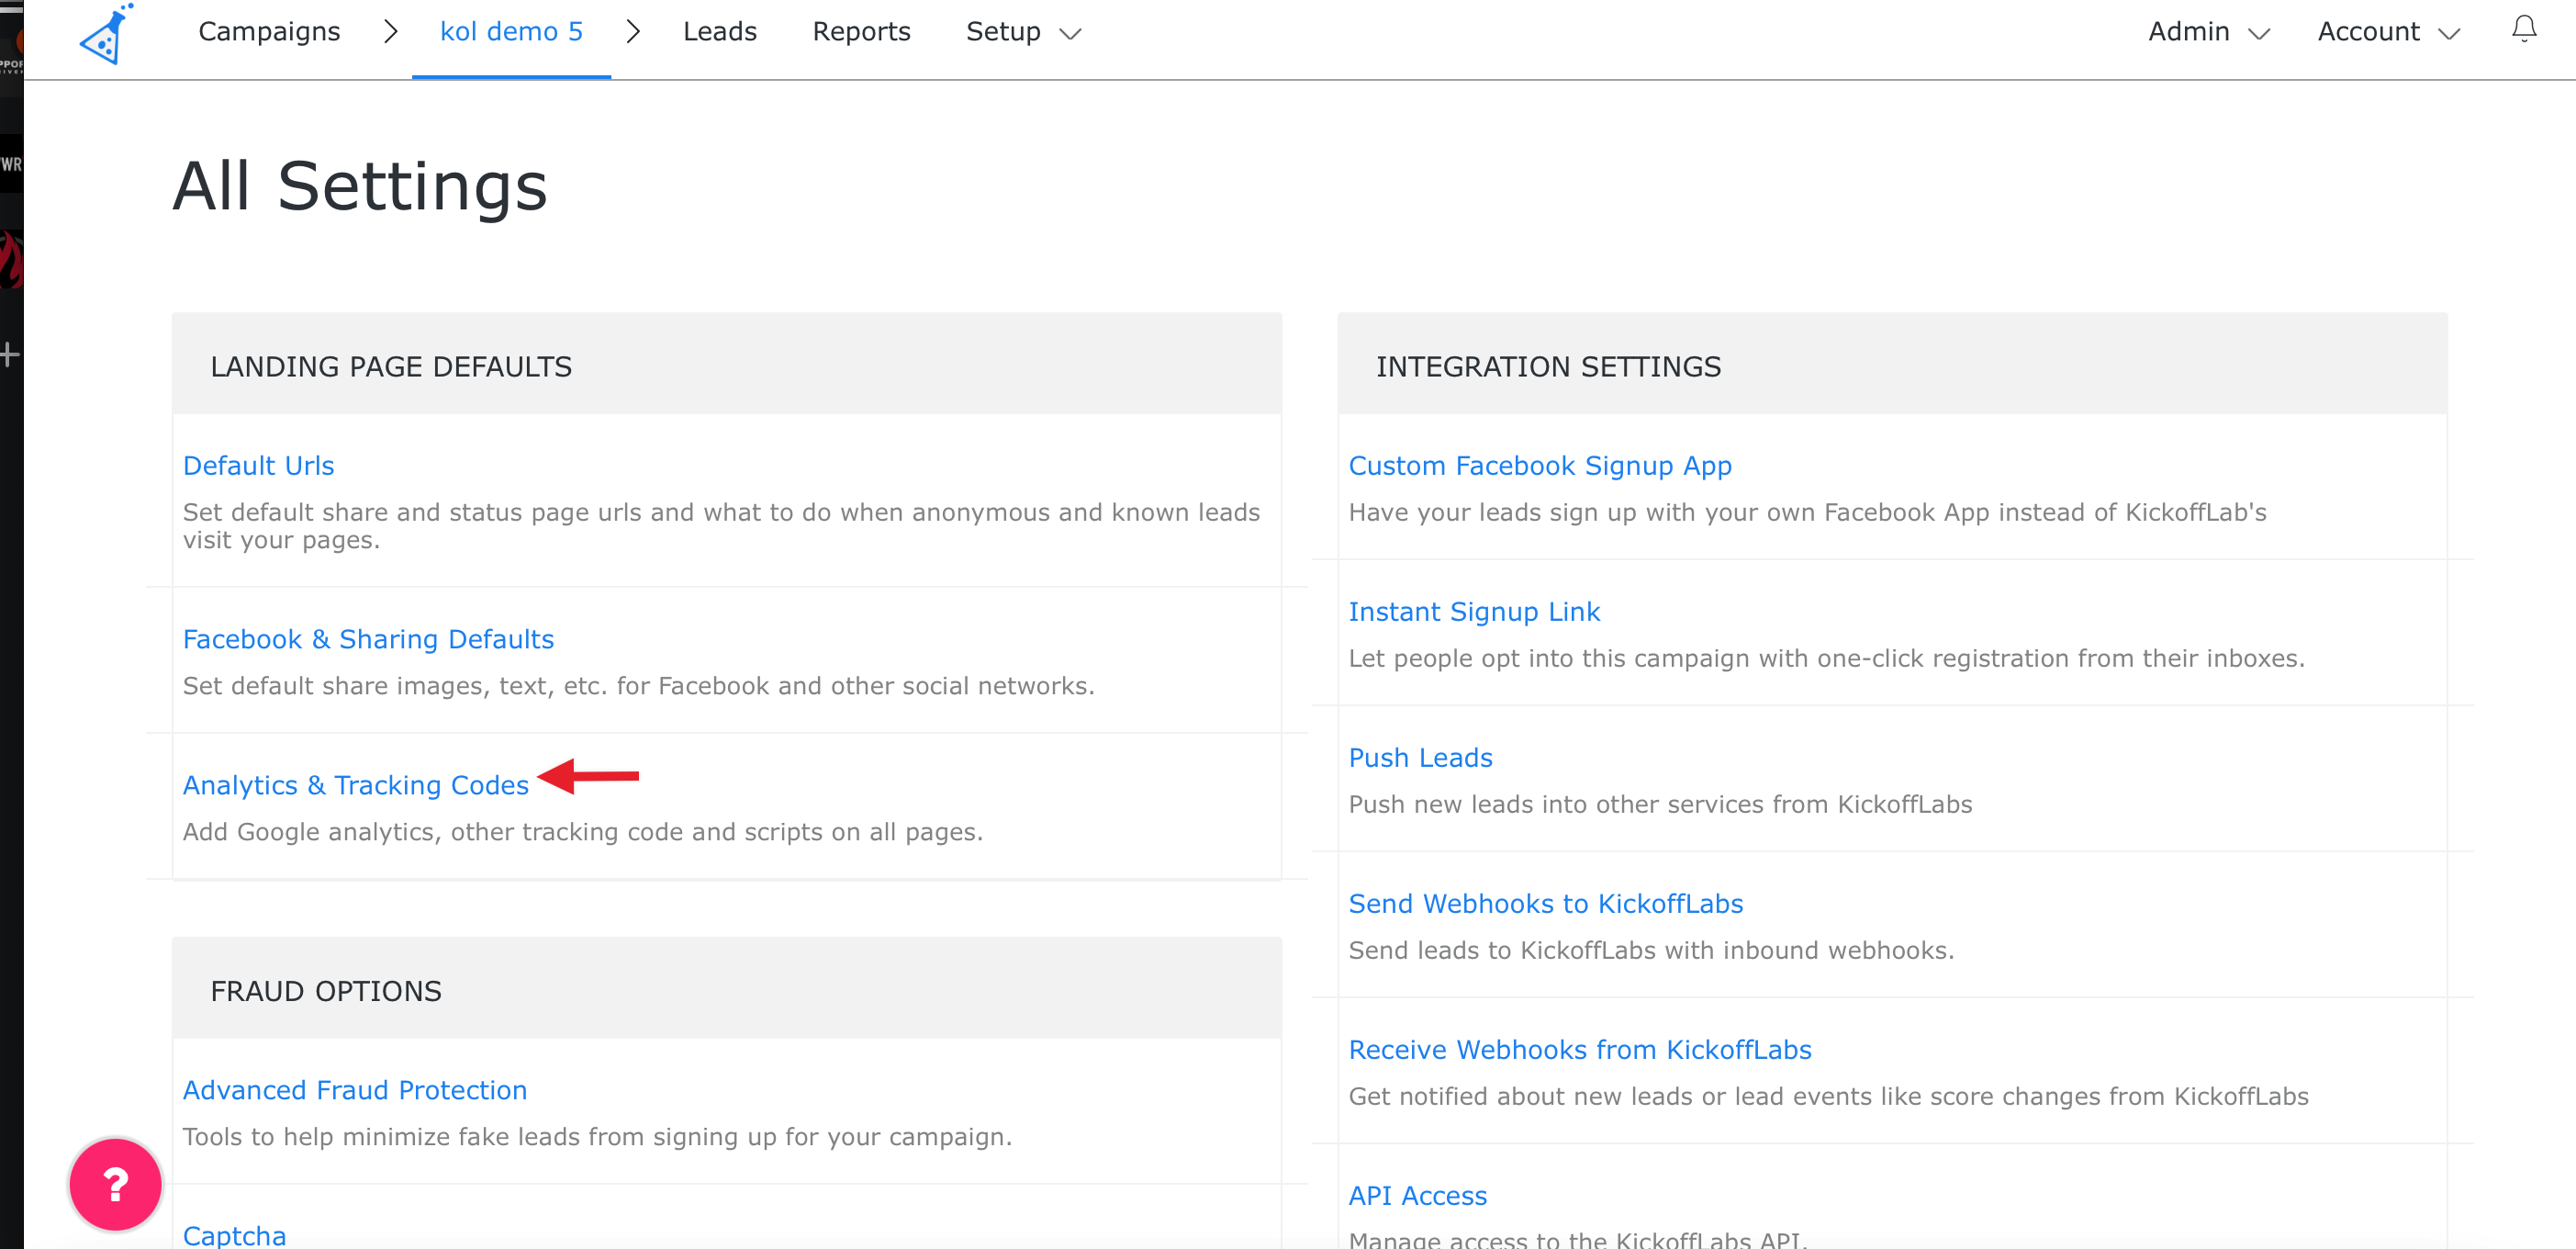Expand the Setup dropdown menu

point(1023,32)
